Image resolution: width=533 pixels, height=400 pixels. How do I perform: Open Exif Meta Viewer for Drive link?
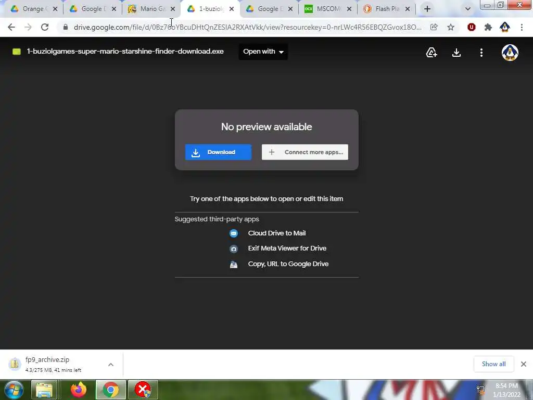click(287, 248)
